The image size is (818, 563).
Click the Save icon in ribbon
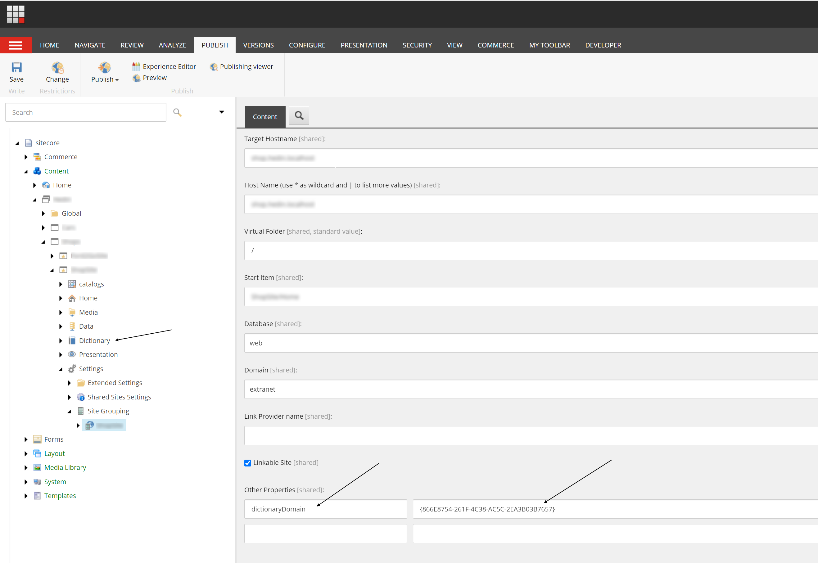pyautogui.click(x=16, y=67)
